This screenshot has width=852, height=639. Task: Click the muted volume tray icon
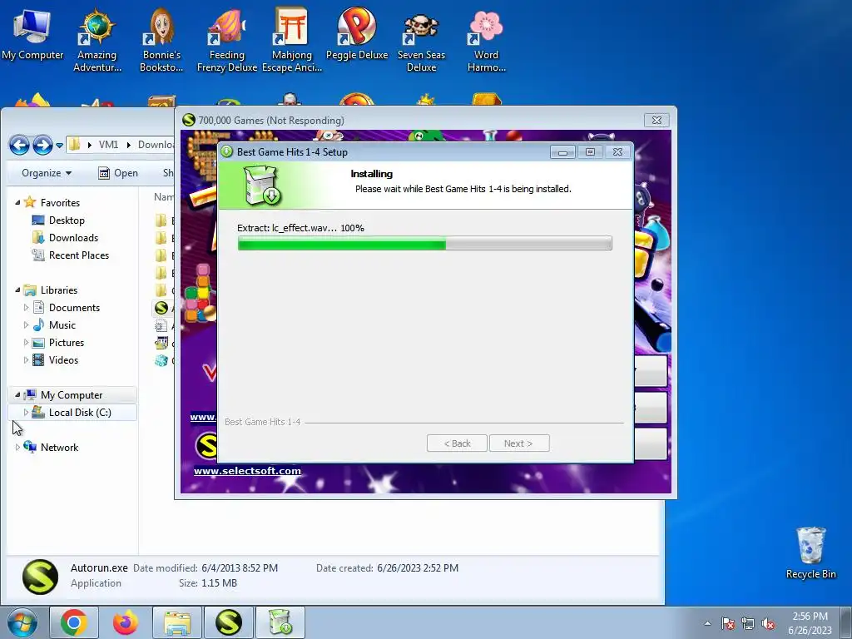(x=768, y=623)
